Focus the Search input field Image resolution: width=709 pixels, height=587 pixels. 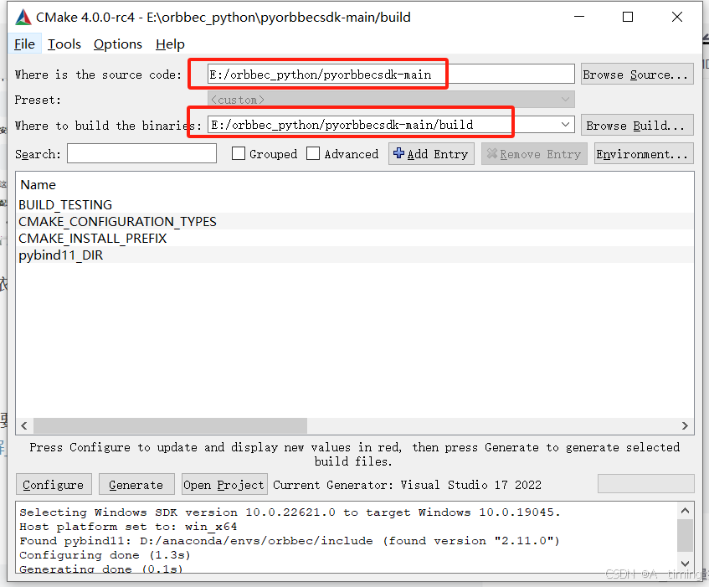pos(141,153)
